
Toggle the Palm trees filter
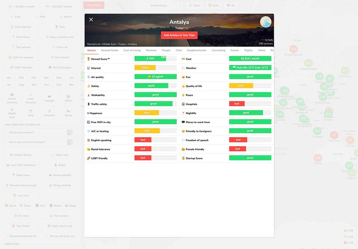click(21, 175)
